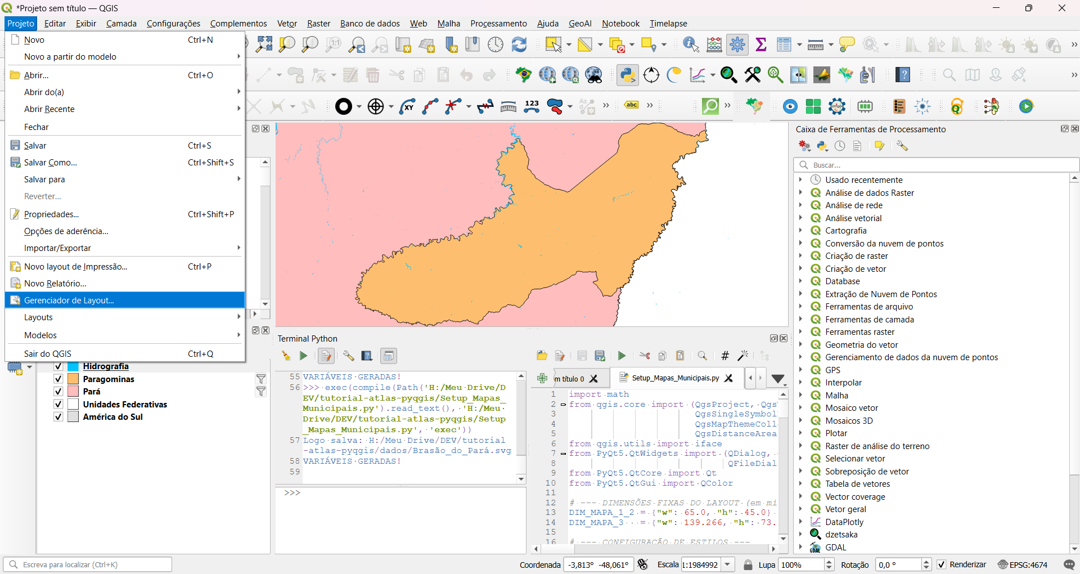Switch to Setup_Mapas_Municipais.py editor tab
The width and height of the screenshot is (1080, 574).
point(675,378)
